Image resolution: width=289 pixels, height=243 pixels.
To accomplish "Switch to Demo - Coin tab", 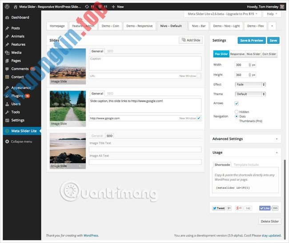I will pos(110,26).
